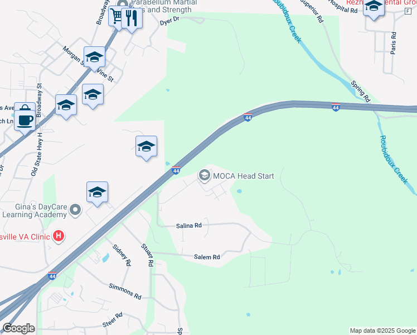This screenshot has height=335, width=417.
Task: Click the fork and knife restaurant marker
Action: point(132,18)
